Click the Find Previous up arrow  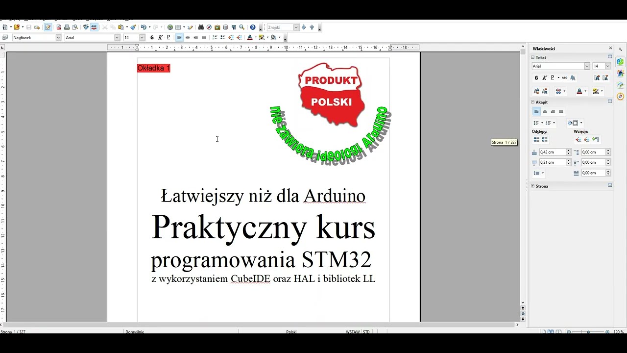(x=312, y=27)
